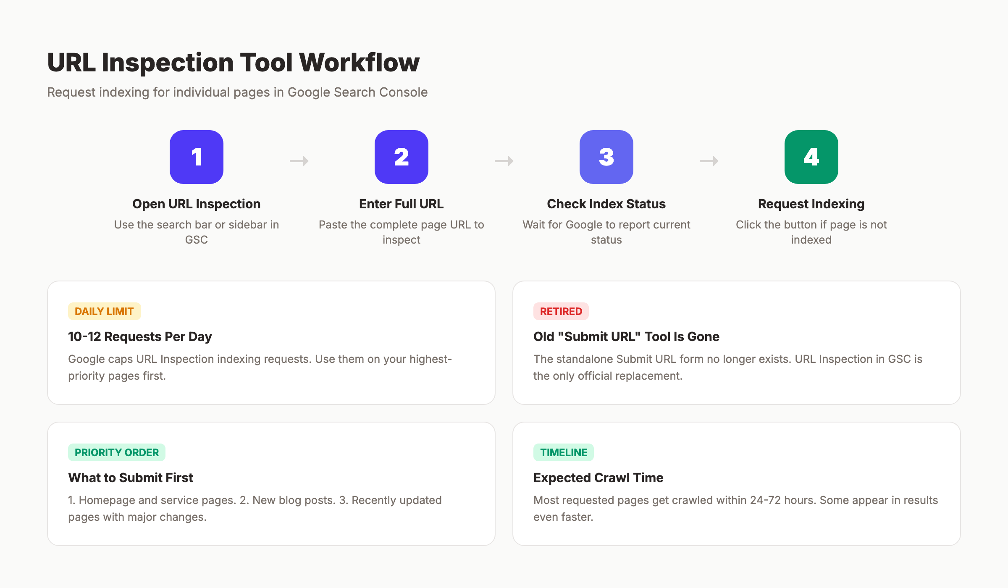Click the Check Index Status description text
1008x588 pixels.
(606, 232)
